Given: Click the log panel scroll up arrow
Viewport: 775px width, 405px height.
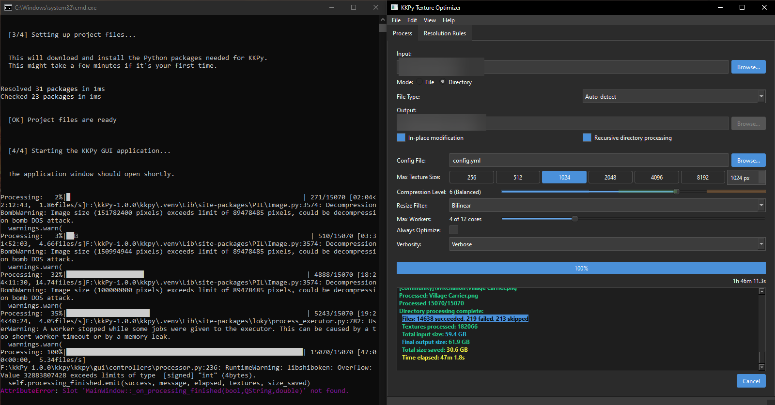Looking at the screenshot, I should coord(762,291).
